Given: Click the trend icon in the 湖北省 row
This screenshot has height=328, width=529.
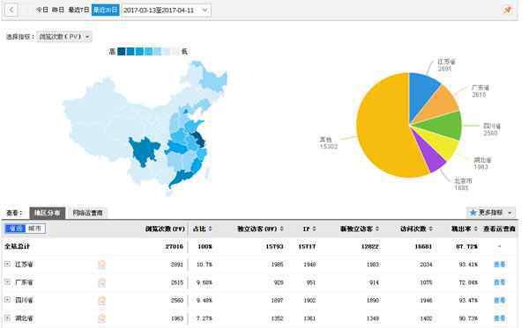Looking at the screenshot, I should point(101,318).
